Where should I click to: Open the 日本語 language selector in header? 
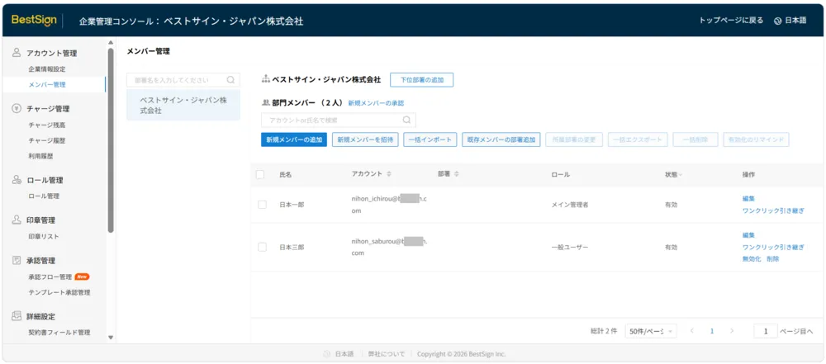pyautogui.click(x=790, y=21)
